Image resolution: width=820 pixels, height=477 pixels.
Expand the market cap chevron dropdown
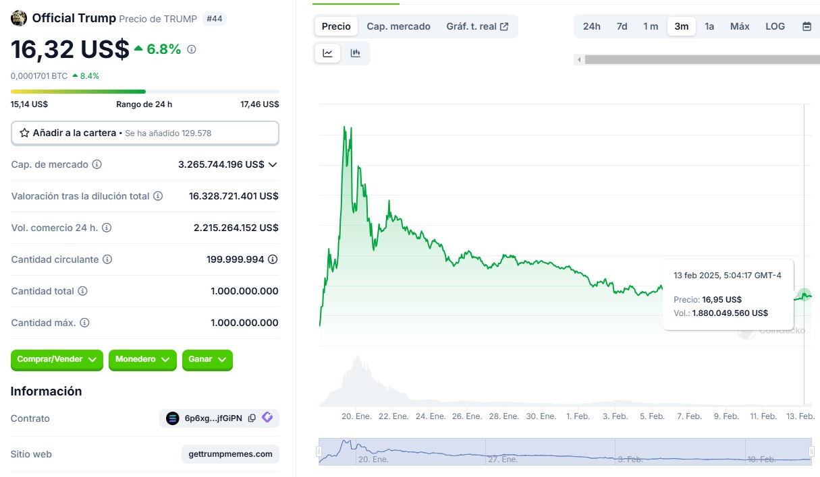coord(273,164)
